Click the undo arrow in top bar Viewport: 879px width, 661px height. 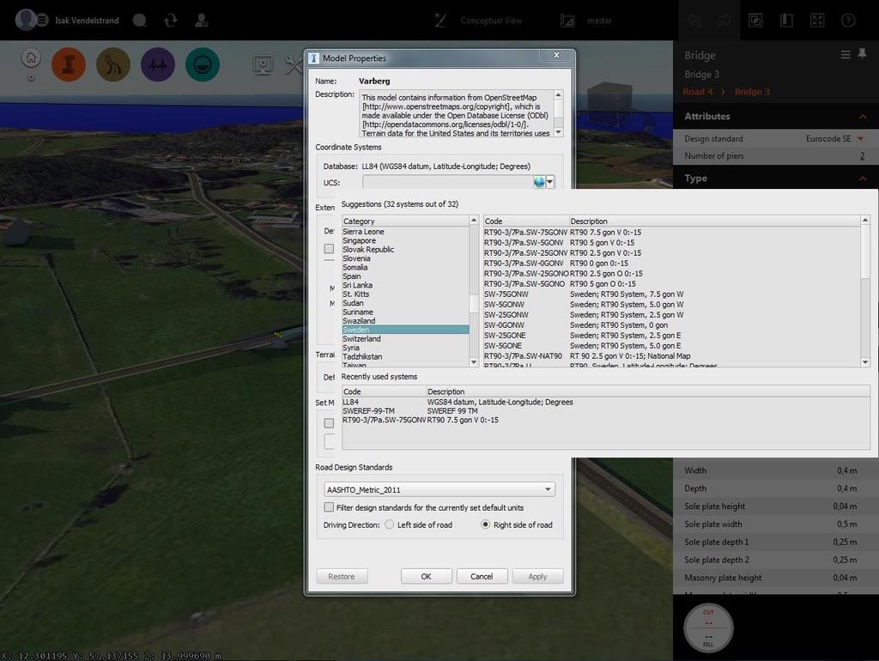coord(694,21)
